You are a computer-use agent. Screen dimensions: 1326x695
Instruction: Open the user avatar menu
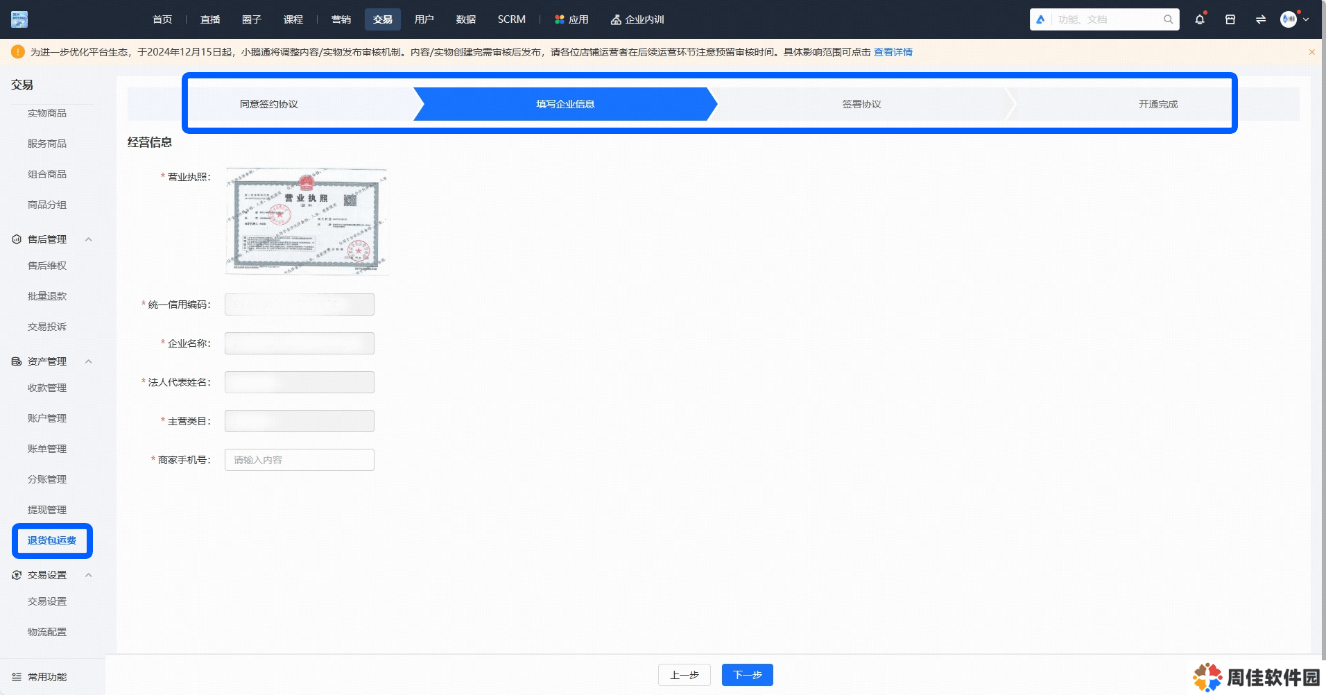1289,19
